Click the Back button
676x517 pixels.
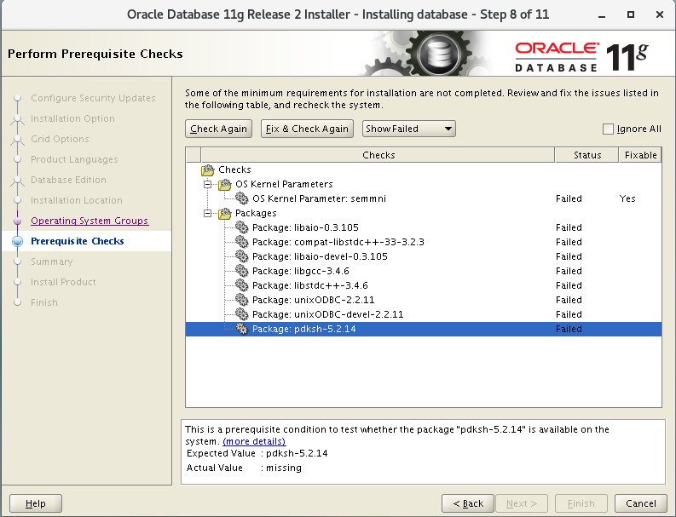[x=468, y=503]
